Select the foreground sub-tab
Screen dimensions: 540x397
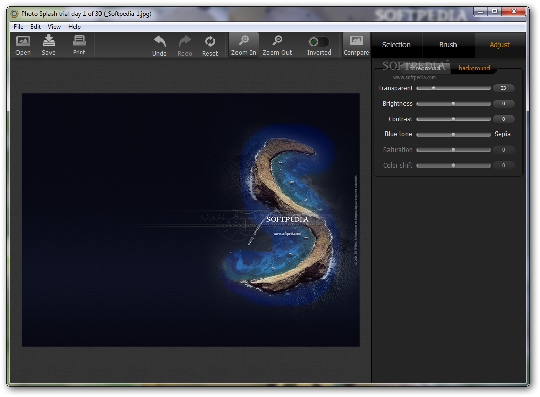point(425,68)
